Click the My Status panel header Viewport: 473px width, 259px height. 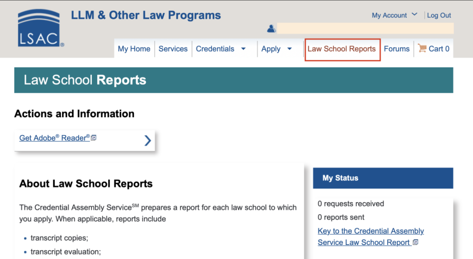tap(383, 178)
